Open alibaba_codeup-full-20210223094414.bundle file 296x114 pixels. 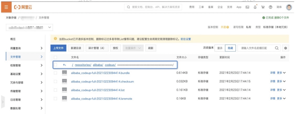100,73
